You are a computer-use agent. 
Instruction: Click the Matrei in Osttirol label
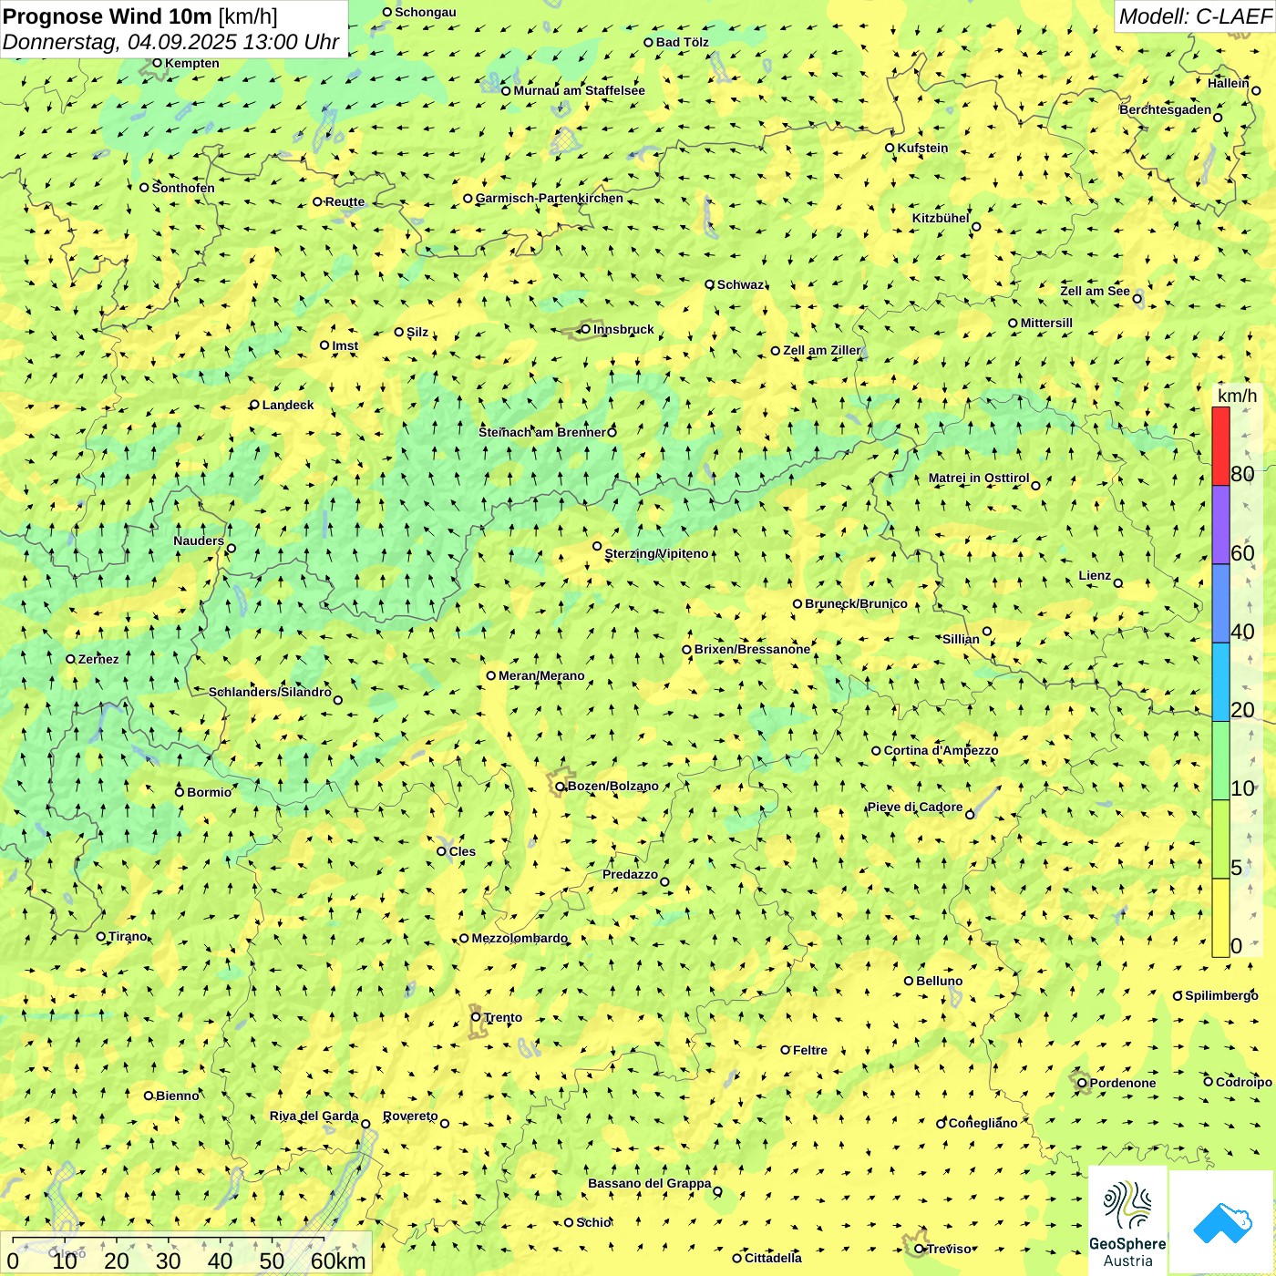[979, 478]
